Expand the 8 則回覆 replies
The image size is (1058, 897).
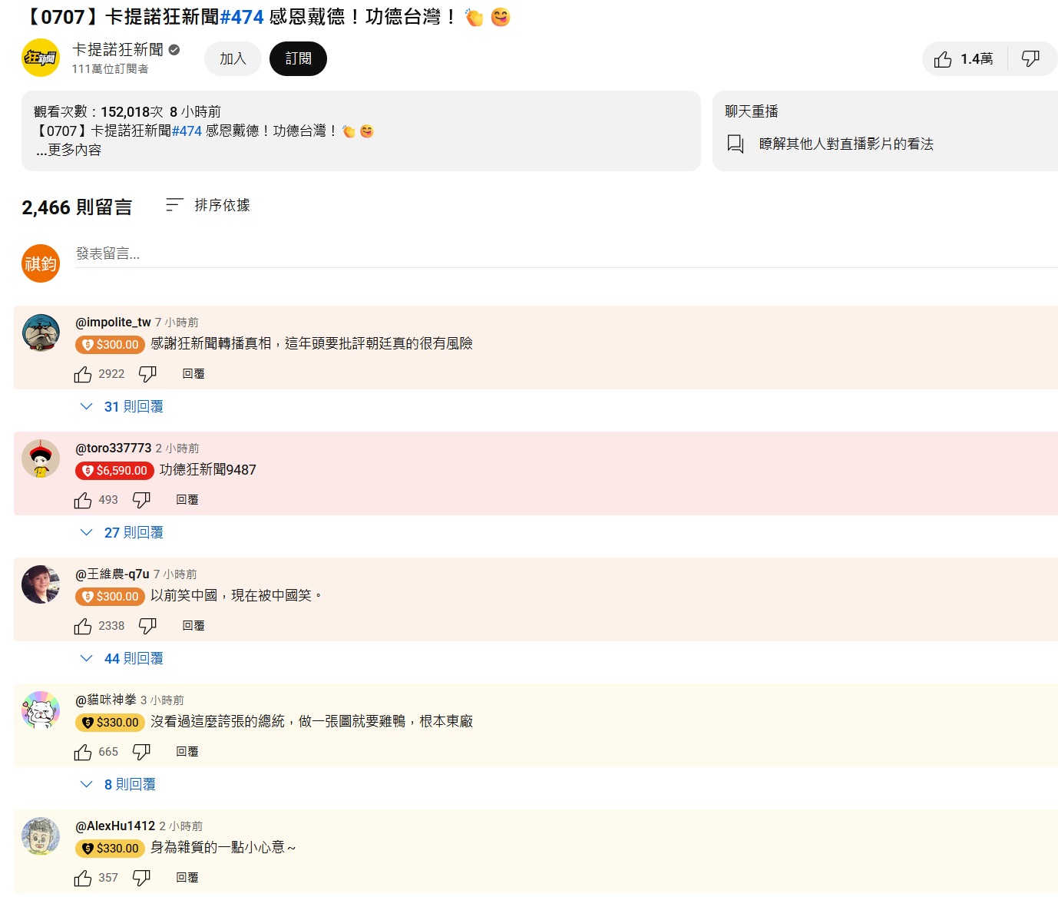point(118,784)
